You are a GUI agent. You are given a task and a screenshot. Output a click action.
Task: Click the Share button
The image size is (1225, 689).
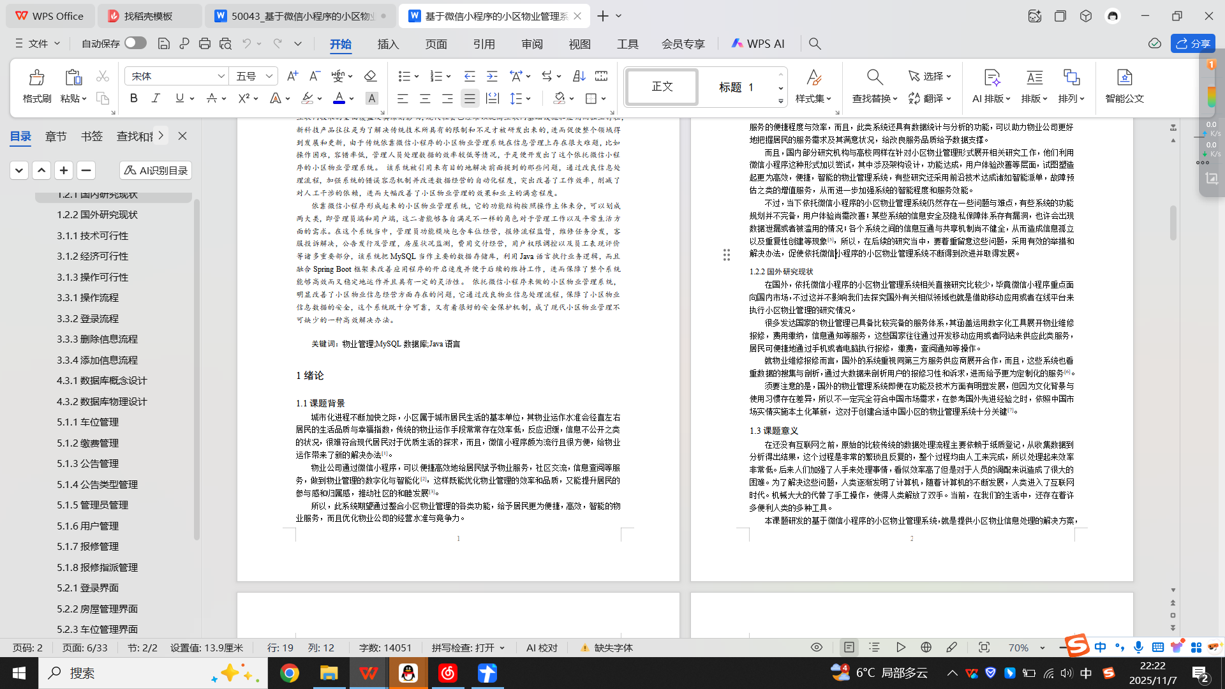coord(1192,43)
